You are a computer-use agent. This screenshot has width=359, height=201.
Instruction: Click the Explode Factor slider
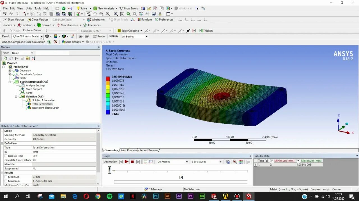[x=62, y=30]
